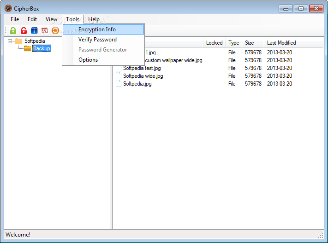The image size is (328, 243).
Task: Sort by the Size column header
Action: pos(253,43)
